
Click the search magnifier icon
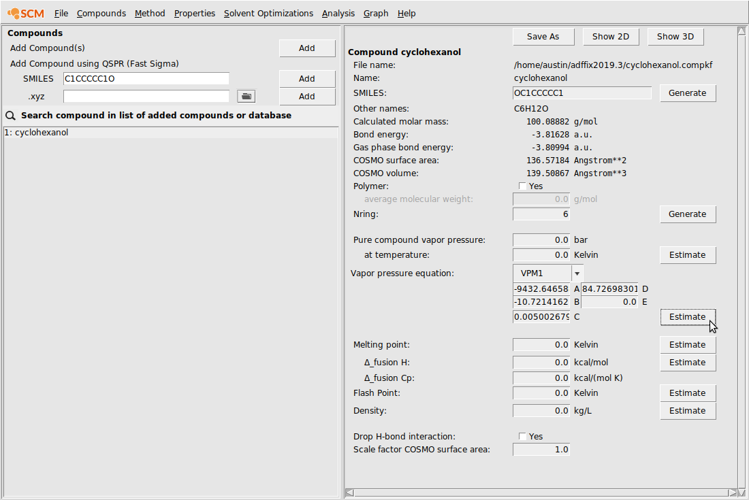click(10, 116)
